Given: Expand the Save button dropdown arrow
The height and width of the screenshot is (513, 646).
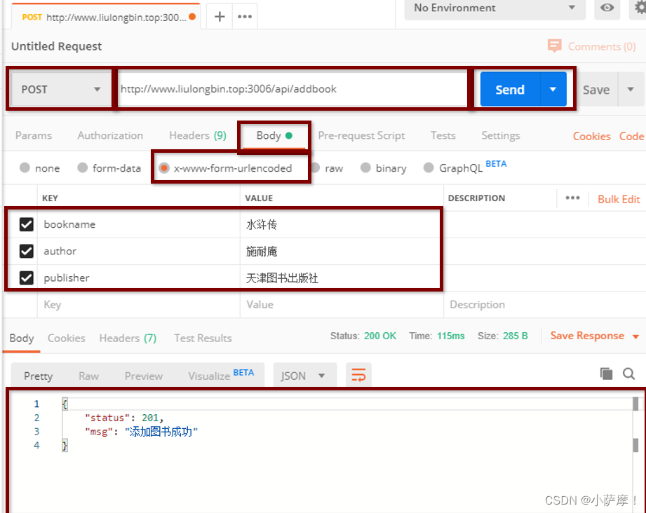Looking at the screenshot, I should (x=631, y=89).
